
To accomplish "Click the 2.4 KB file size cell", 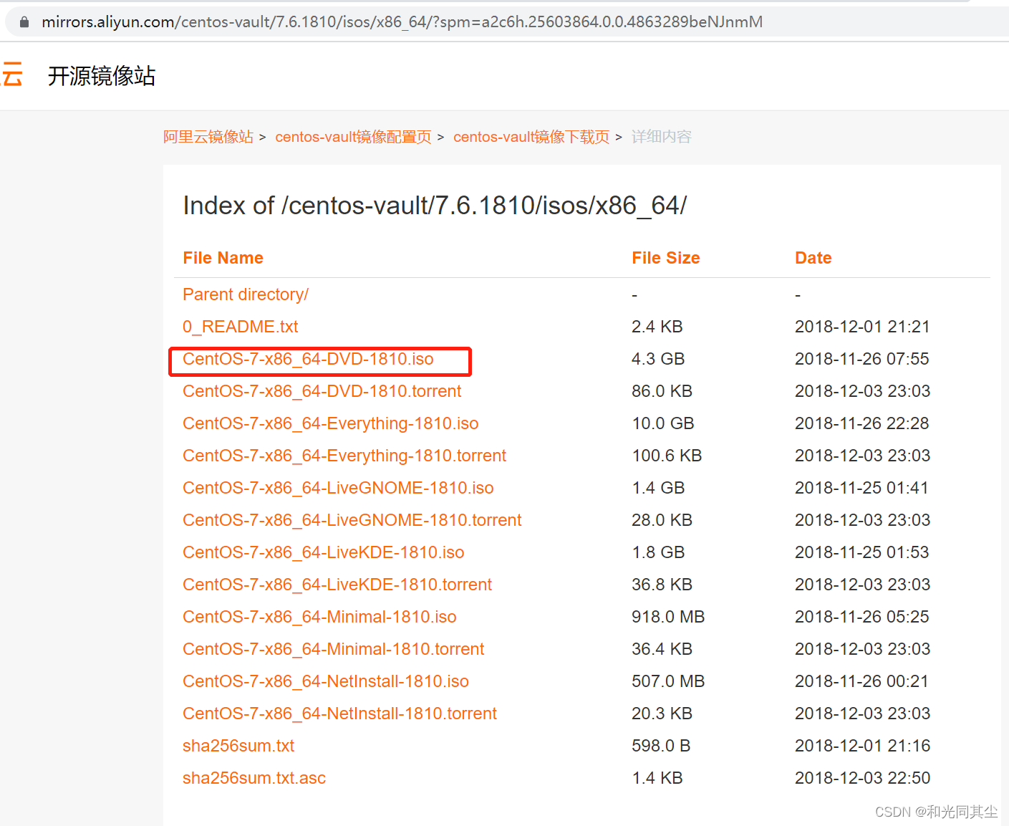I will pyautogui.click(x=657, y=327).
